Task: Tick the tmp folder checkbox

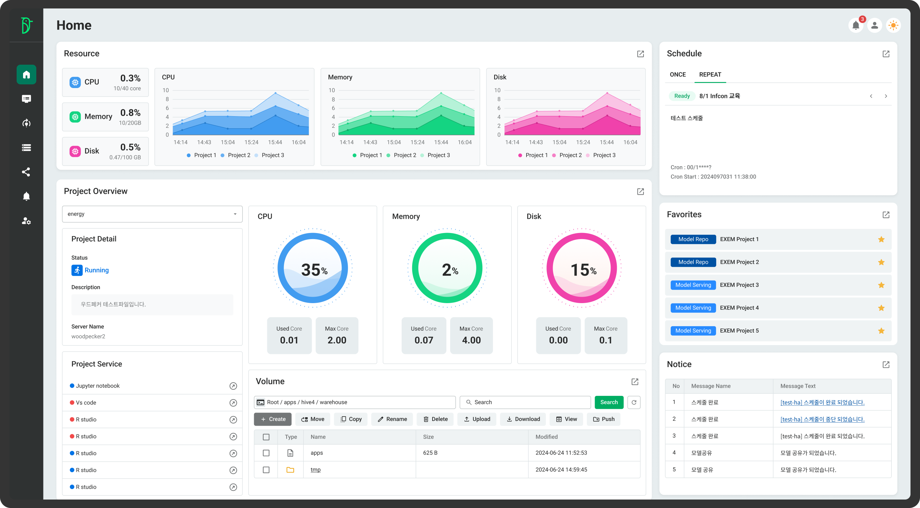Action: 266,470
